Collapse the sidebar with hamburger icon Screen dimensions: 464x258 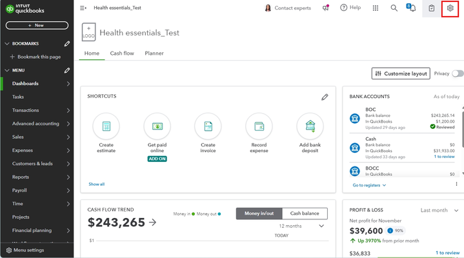[x=83, y=8]
